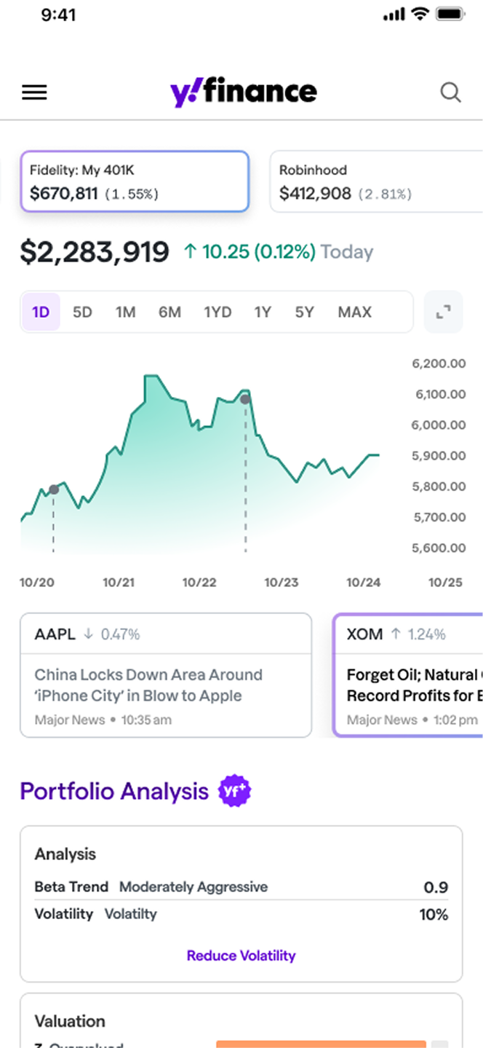483x1048 pixels.
Task: Tap the Wi-Fi icon in status bar
Action: 420,14
